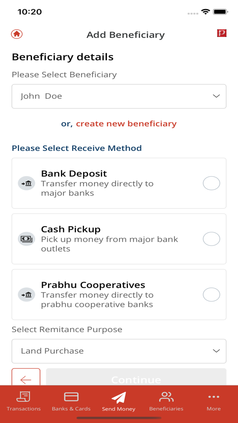Open the Prabhu logo in top right
The width and height of the screenshot is (238, 423).
[x=222, y=34]
